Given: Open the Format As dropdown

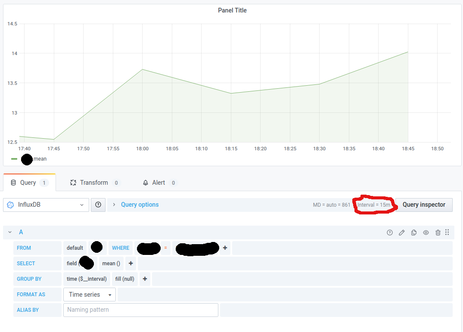Looking at the screenshot, I should click(89, 295).
